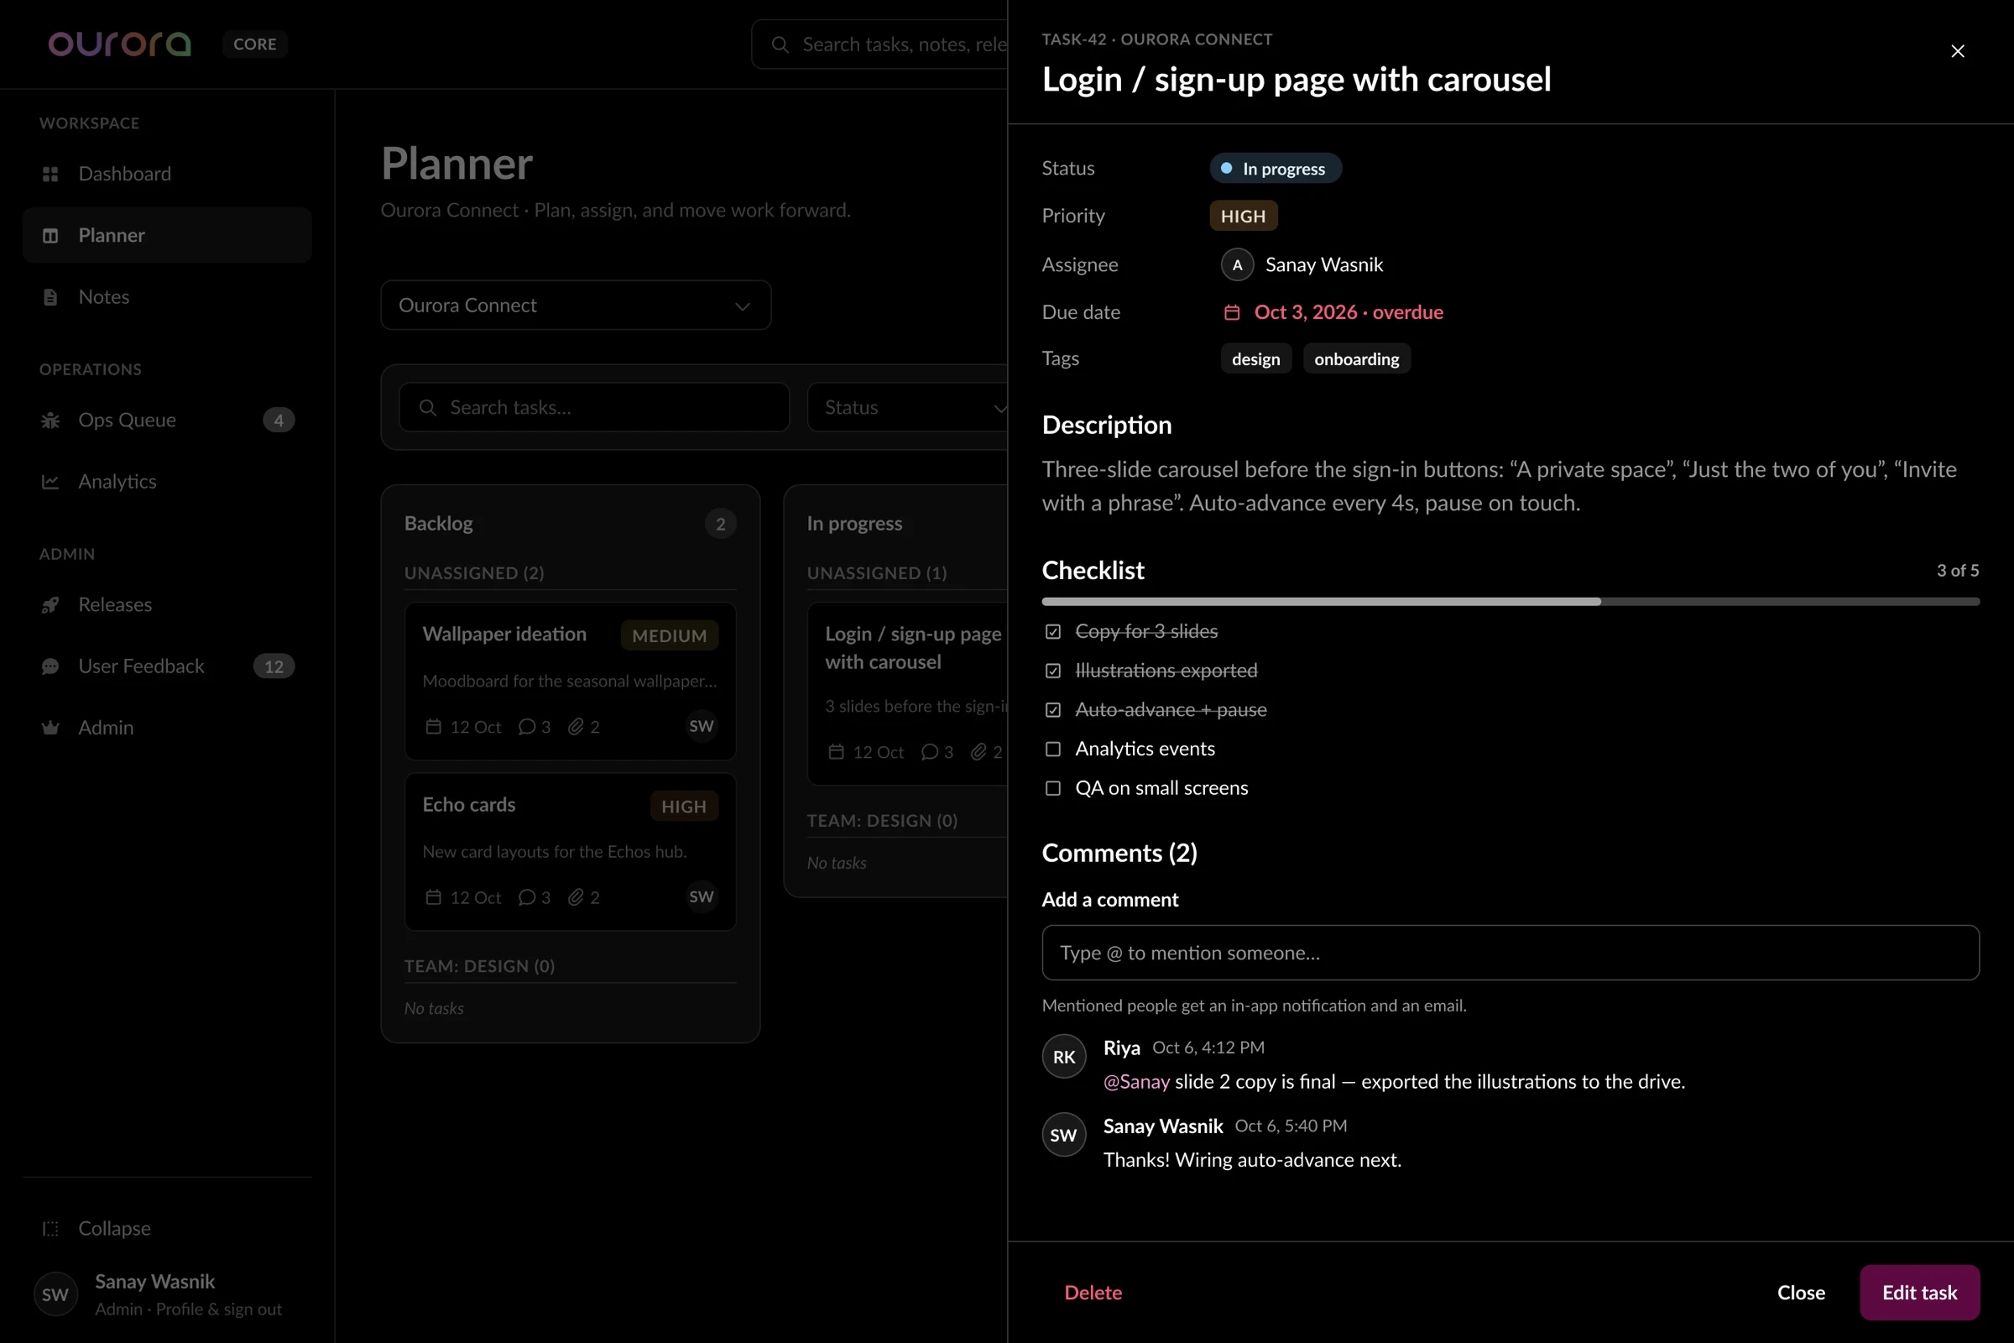Click the Close button in panel footer

tap(1801, 1293)
